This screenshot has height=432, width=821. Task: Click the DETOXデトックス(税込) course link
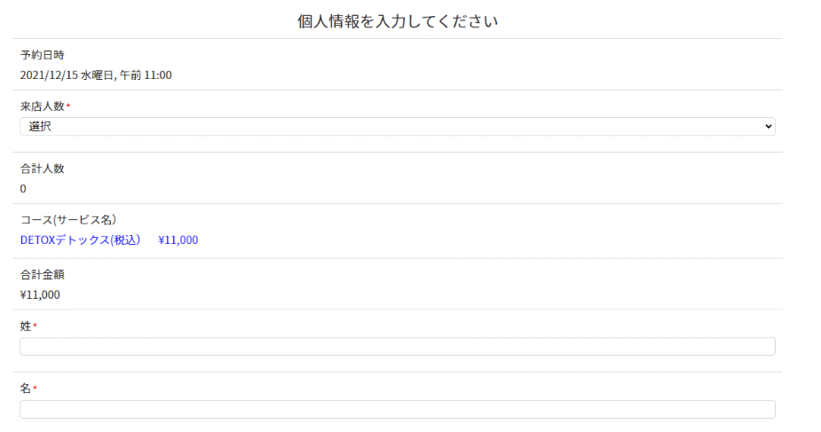tap(80, 240)
